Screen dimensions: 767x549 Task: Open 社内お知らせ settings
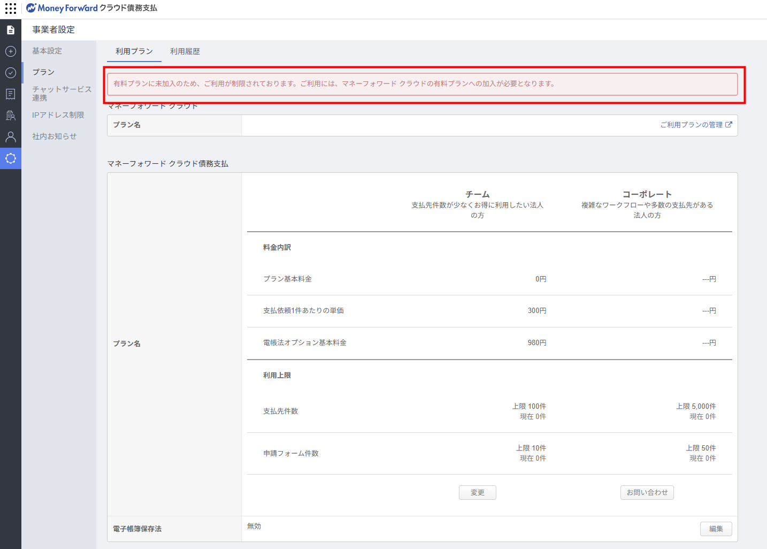coord(55,136)
